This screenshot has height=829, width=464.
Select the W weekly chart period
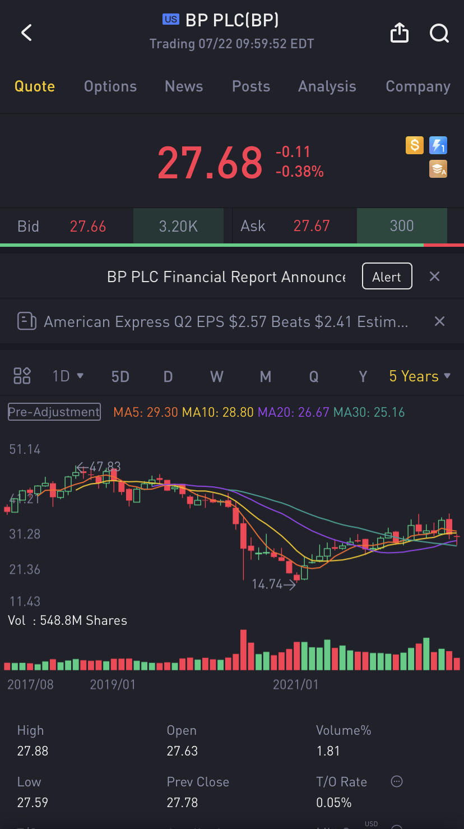click(217, 376)
